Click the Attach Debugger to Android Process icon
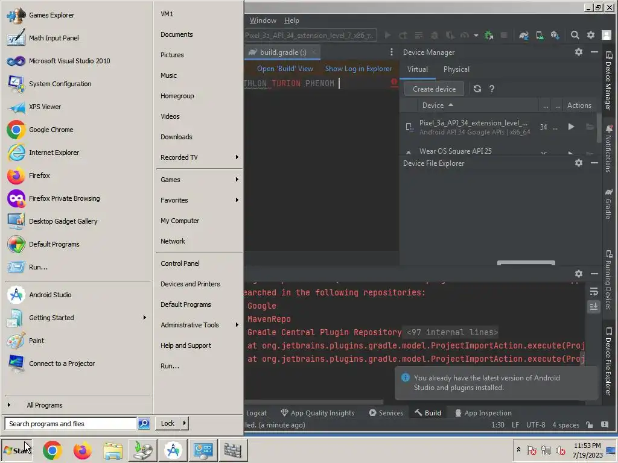 coord(489,36)
